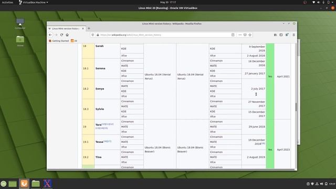Click the Mint panel volume icon
The width and height of the screenshot is (336, 189).
tap(321, 184)
